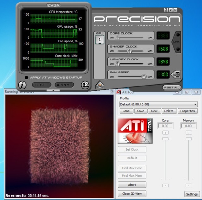Increase Memory clock with plus button
Viewport: 202px width, 200px height.
pos(189,133)
